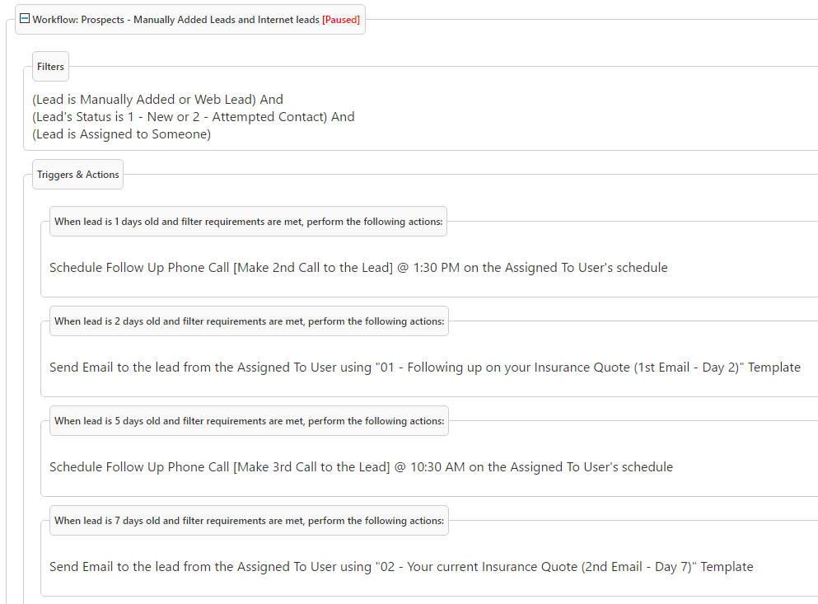Viewport: 818px width, 604px height.
Task: Click the workflow title 'Prospects - Manually Added Leads'
Action: tap(175, 20)
